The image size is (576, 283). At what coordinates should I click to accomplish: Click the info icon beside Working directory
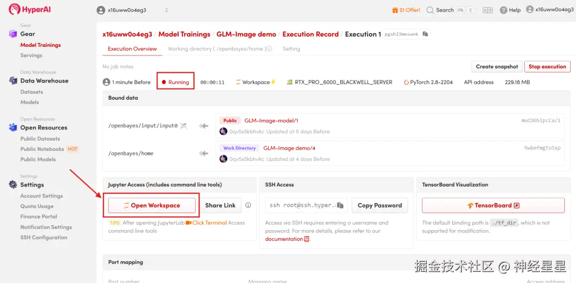pyautogui.click(x=269, y=49)
